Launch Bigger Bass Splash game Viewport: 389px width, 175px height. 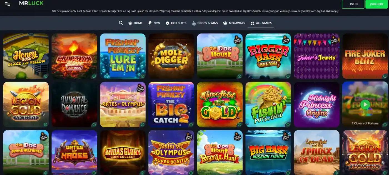click(x=268, y=56)
